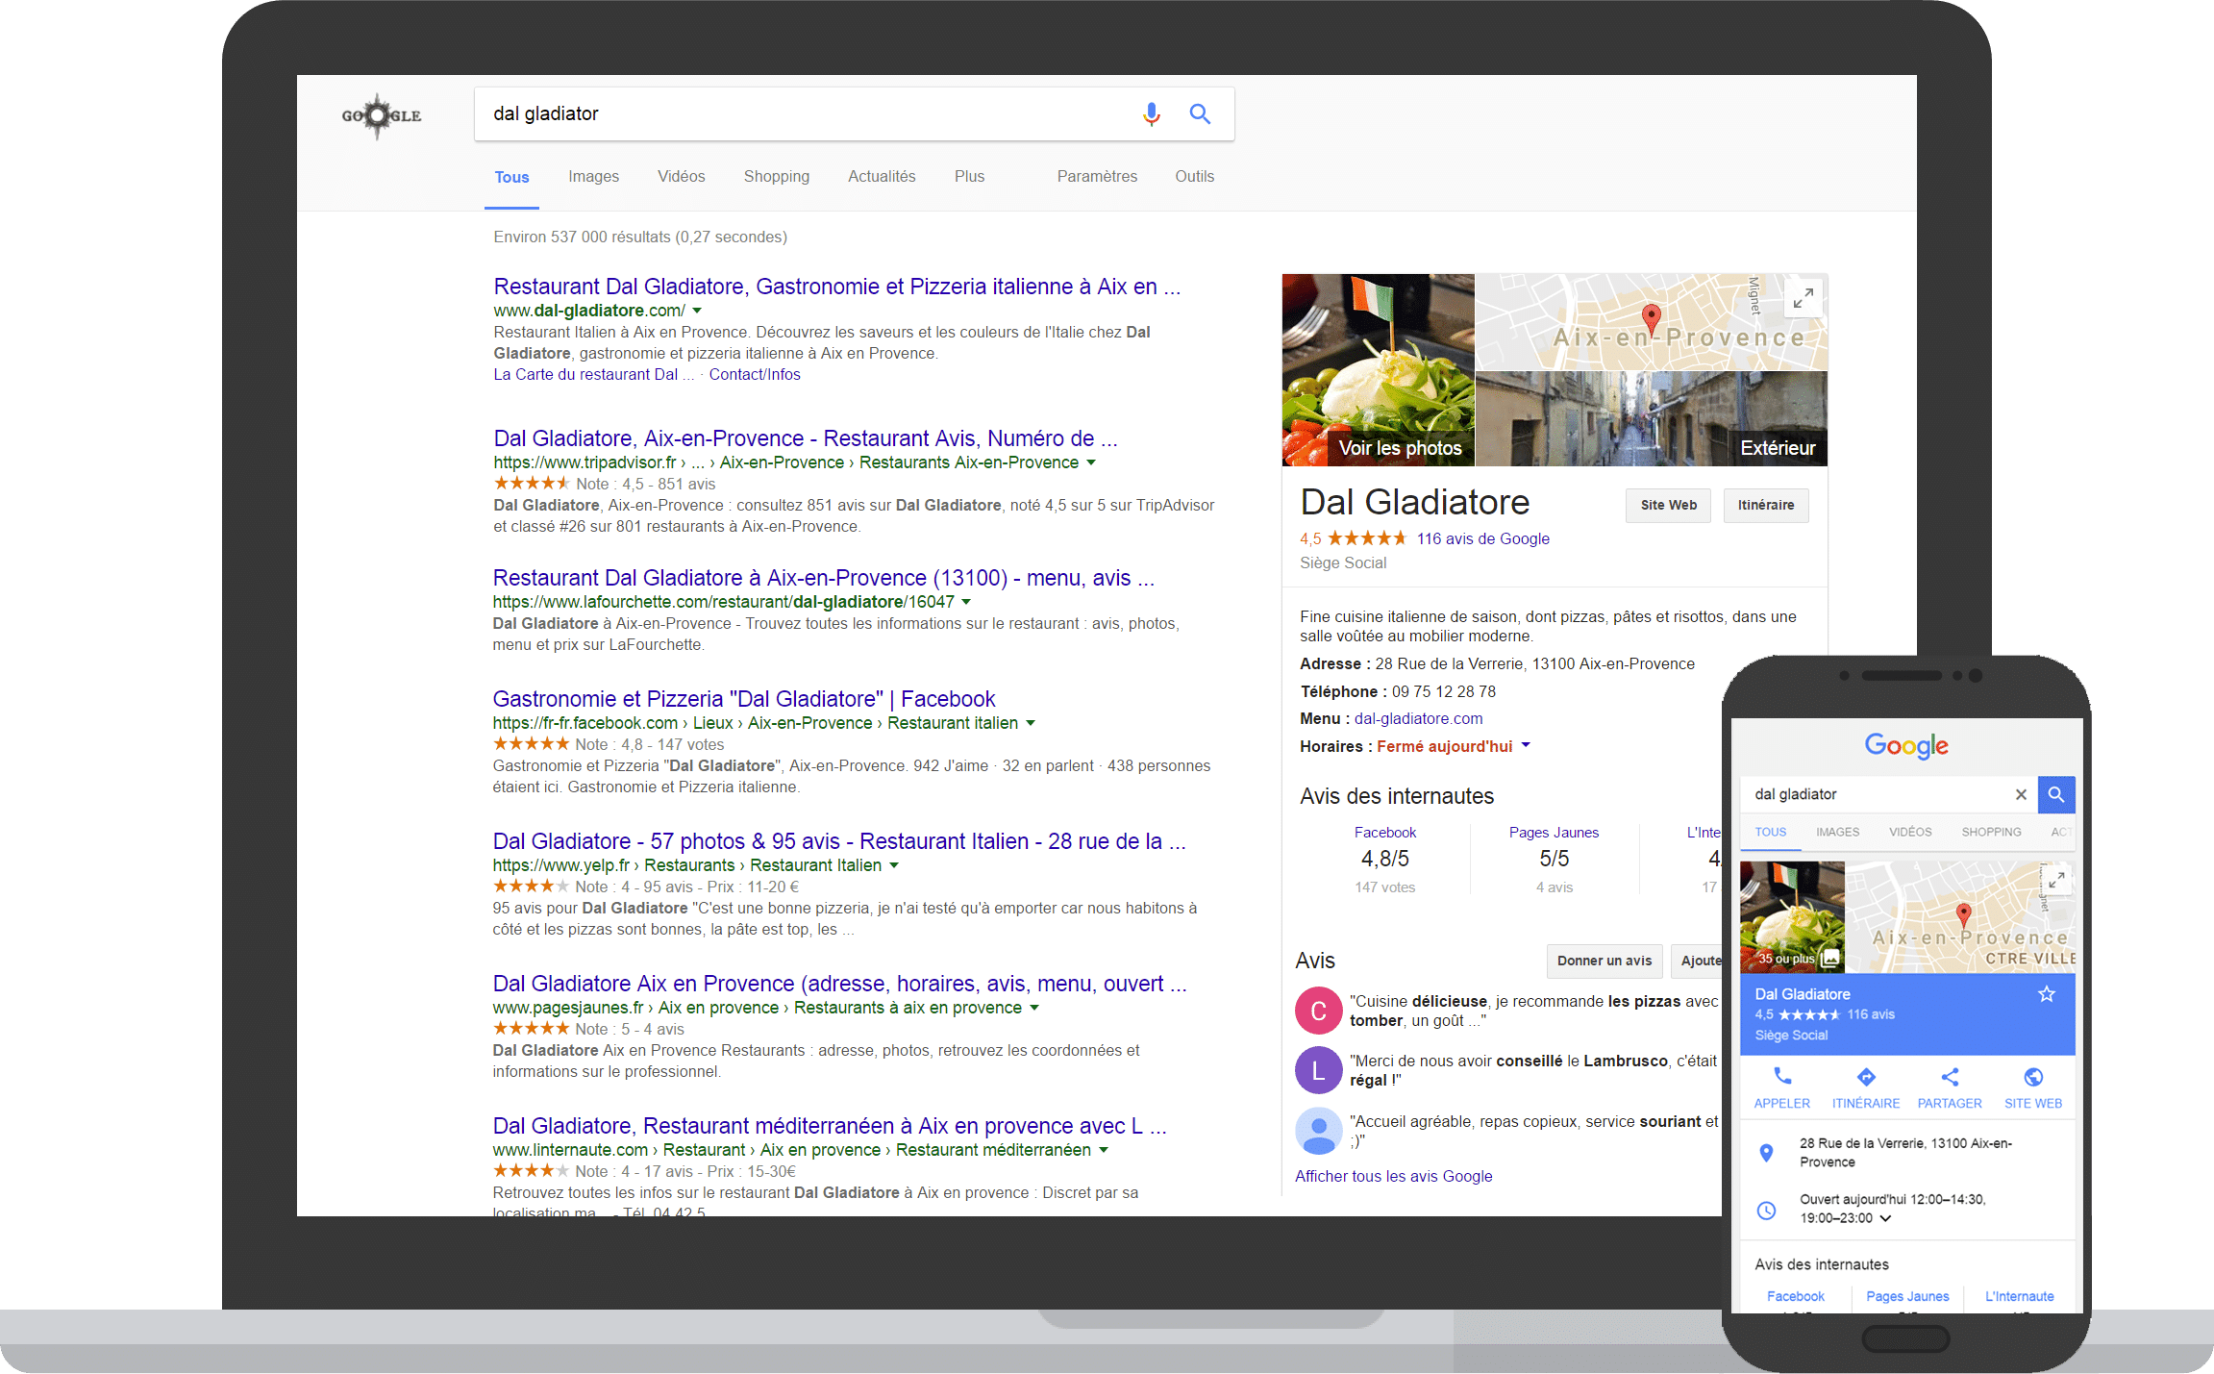
Task: Tap the Partager share icon on mobile
Action: tap(1949, 1078)
